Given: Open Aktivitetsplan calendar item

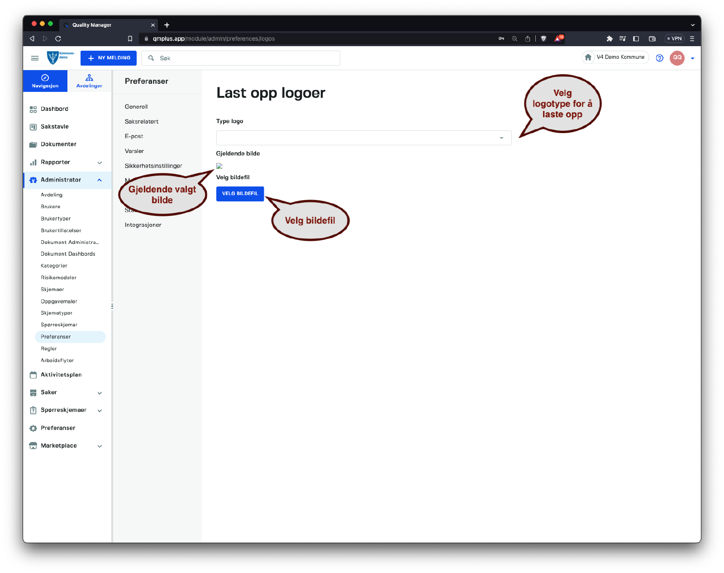Looking at the screenshot, I should [61, 375].
